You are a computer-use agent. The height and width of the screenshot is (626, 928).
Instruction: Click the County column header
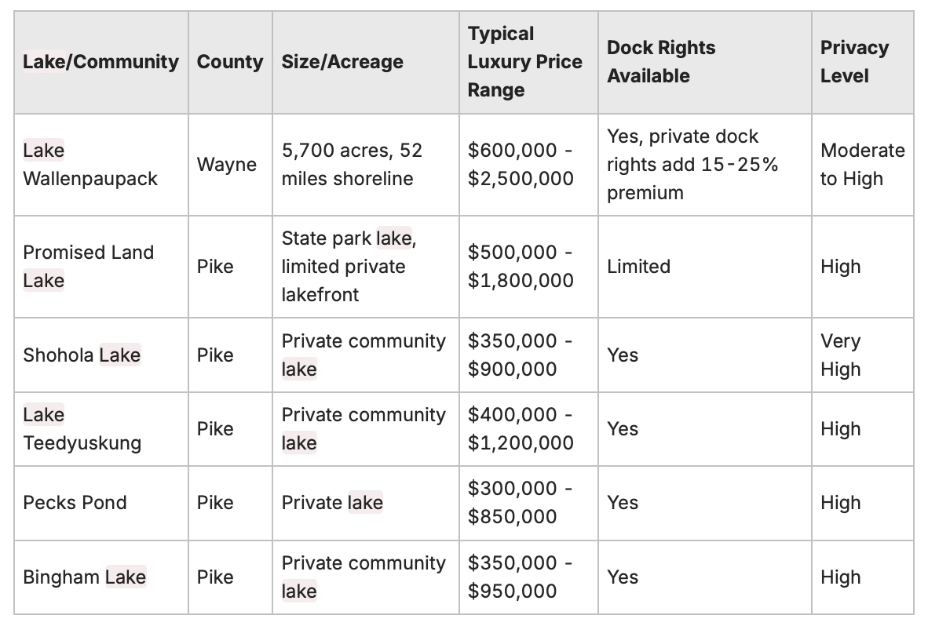[229, 62]
